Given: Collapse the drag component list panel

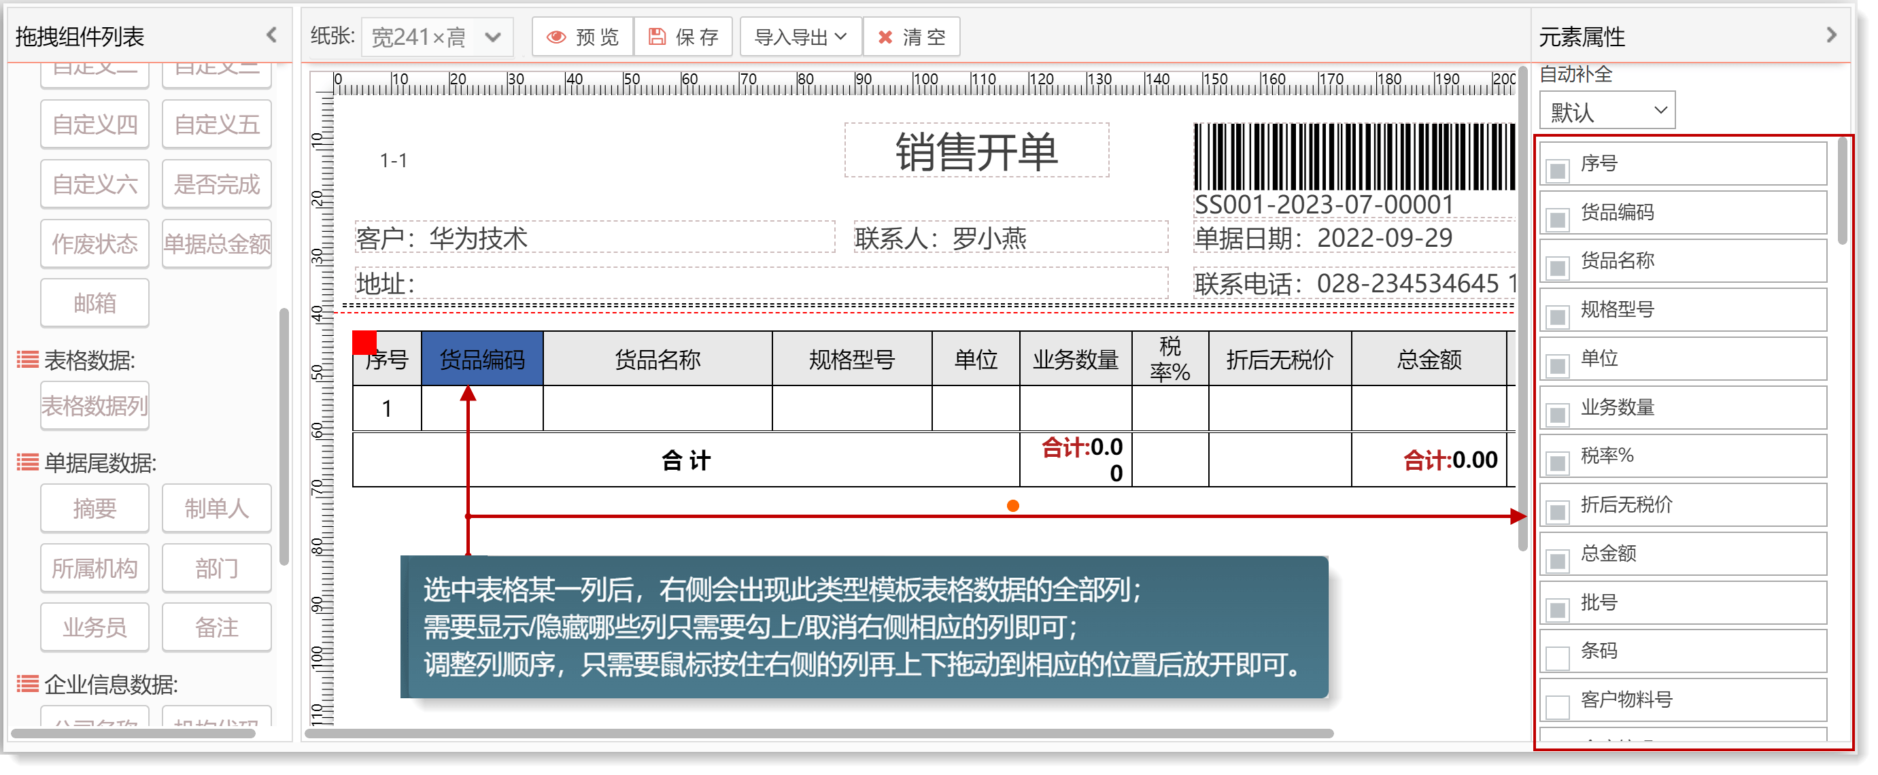Looking at the screenshot, I should [271, 34].
